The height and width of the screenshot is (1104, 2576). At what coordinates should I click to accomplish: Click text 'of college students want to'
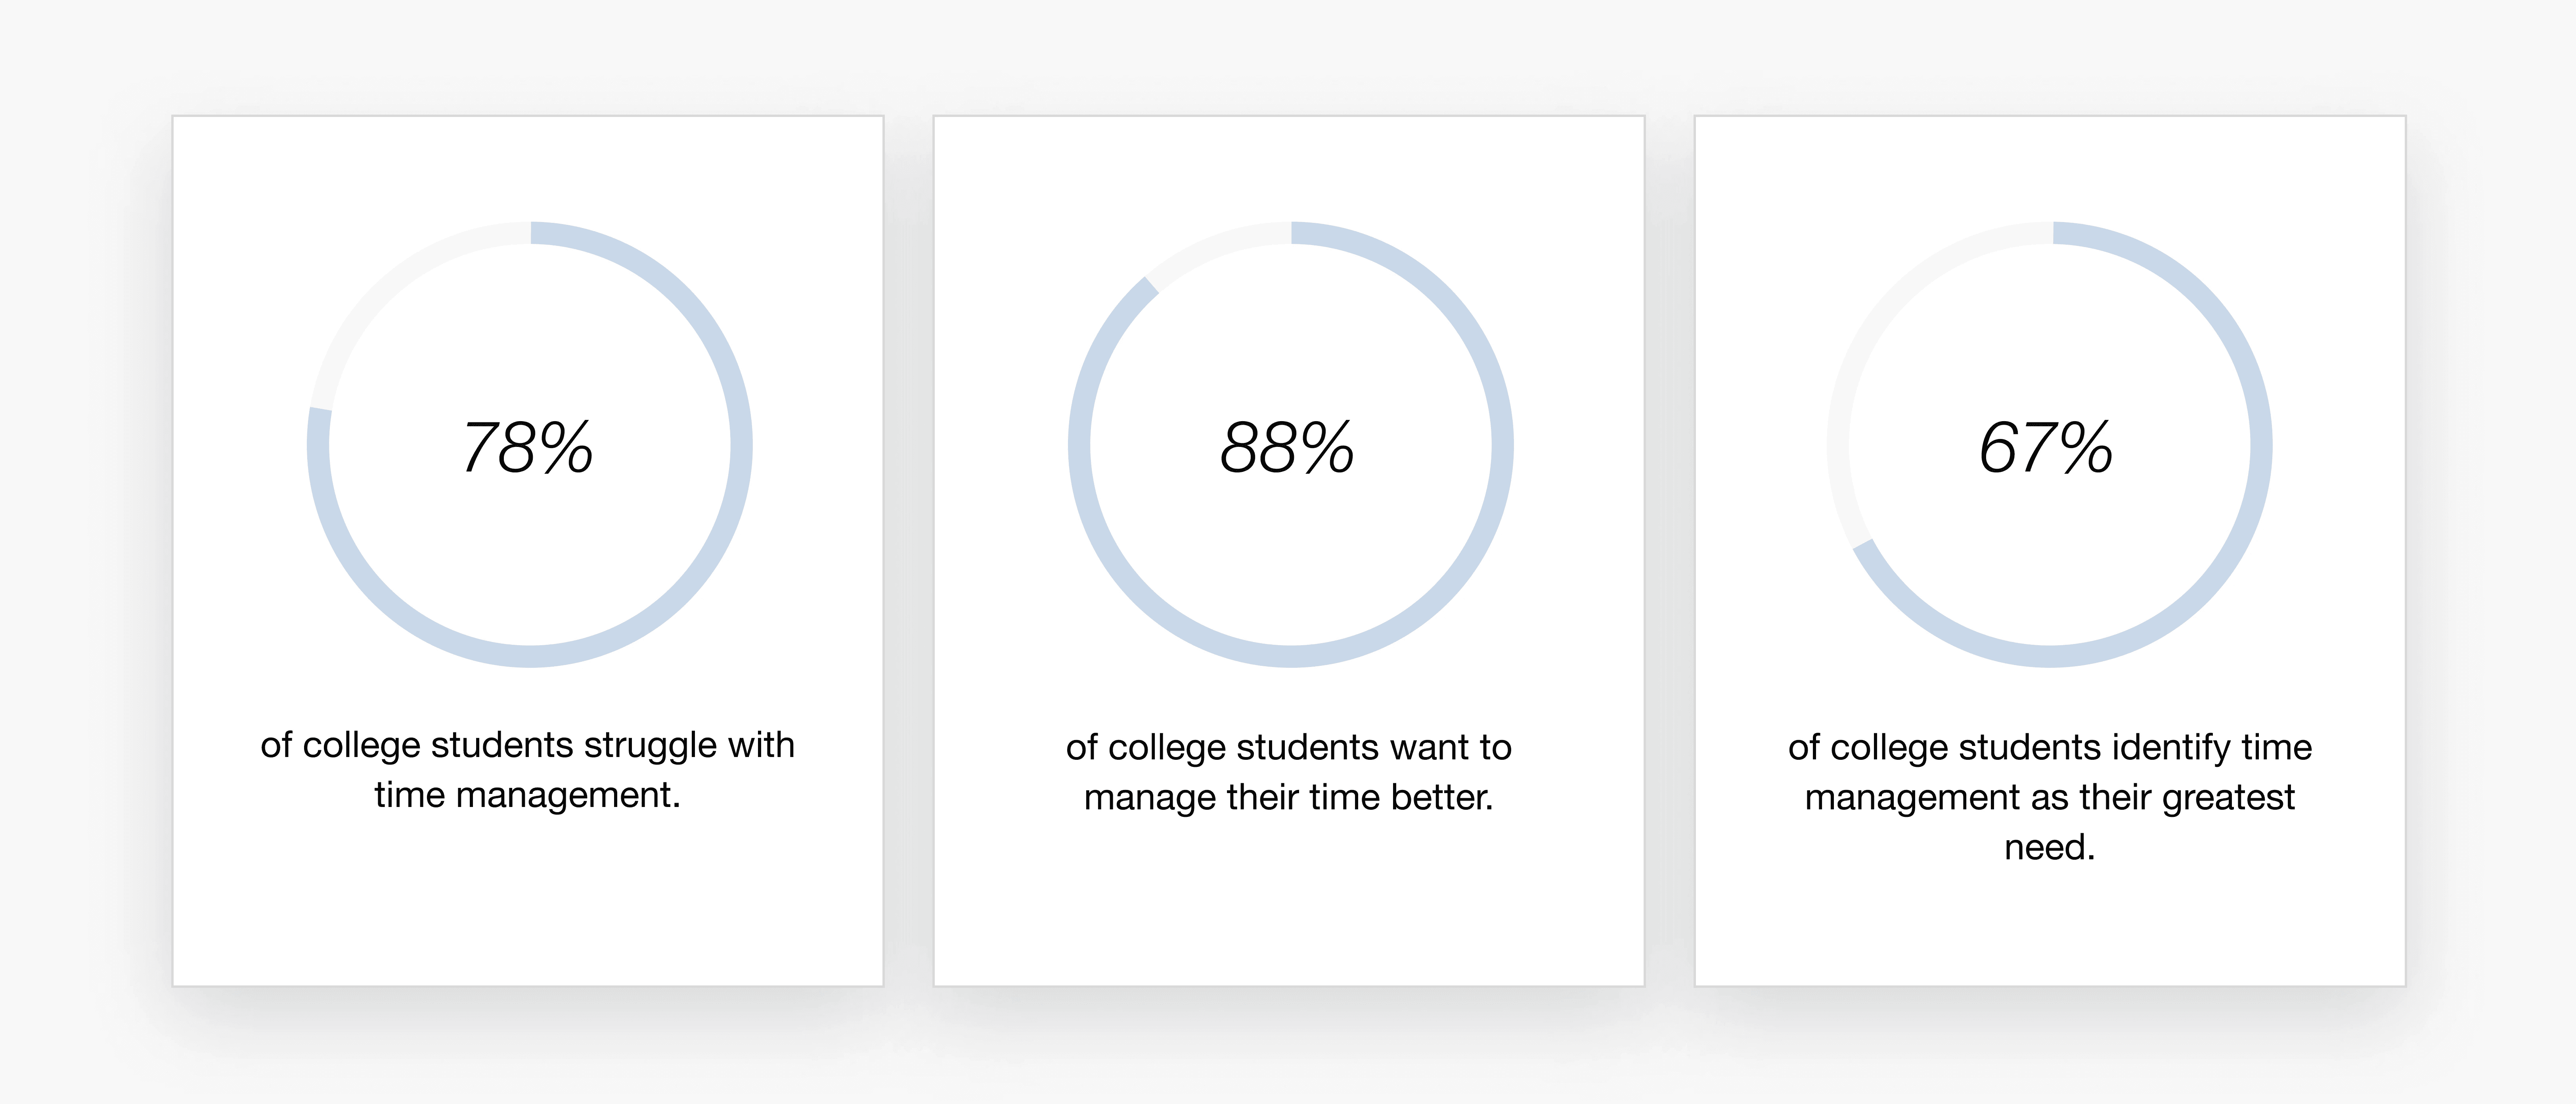pyautogui.click(x=1289, y=747)
